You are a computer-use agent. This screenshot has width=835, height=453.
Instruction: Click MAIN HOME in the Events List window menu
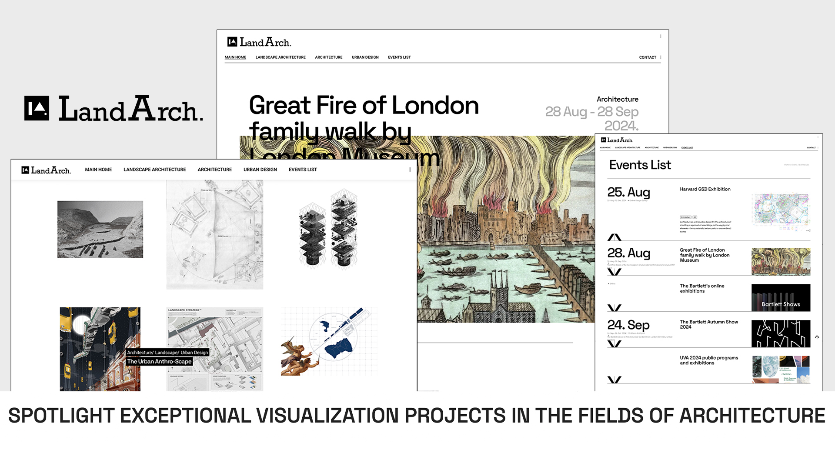click(605, 148)
